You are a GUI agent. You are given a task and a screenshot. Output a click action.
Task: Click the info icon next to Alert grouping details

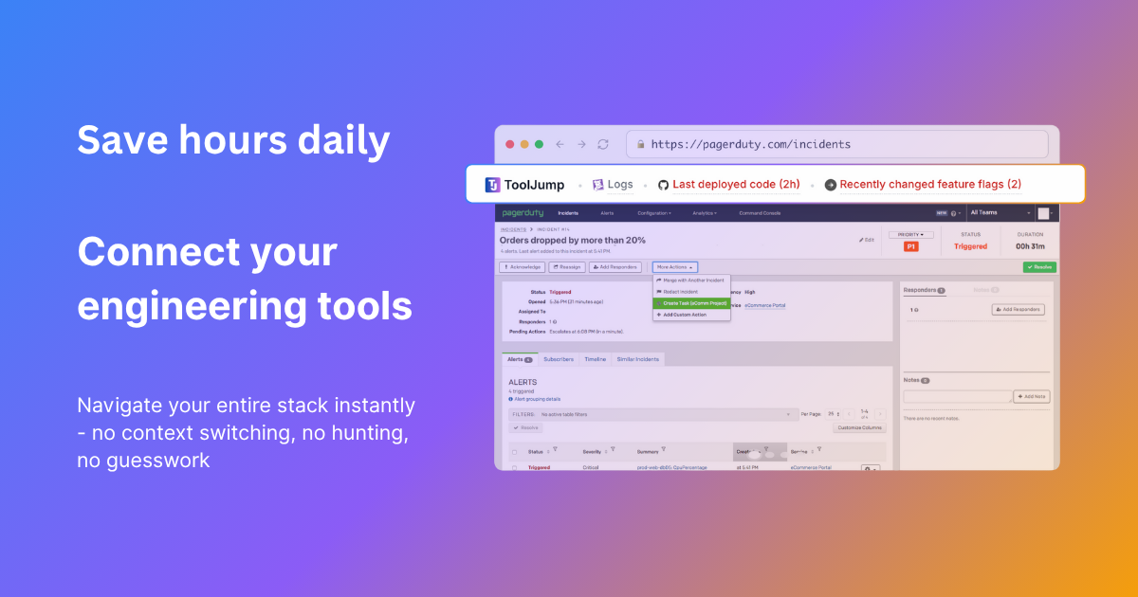coord(509,399)
